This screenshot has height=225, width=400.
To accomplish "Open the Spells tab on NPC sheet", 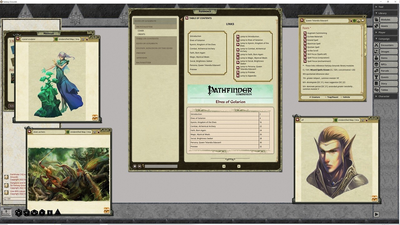I will point(365,40).
